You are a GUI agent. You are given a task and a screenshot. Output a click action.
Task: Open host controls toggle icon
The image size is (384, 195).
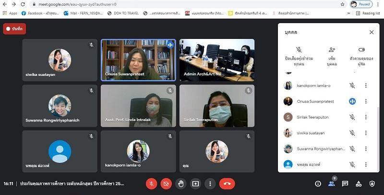(361, 50)
